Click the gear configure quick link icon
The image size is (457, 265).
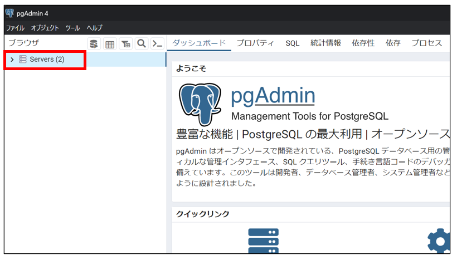point(439,241)
